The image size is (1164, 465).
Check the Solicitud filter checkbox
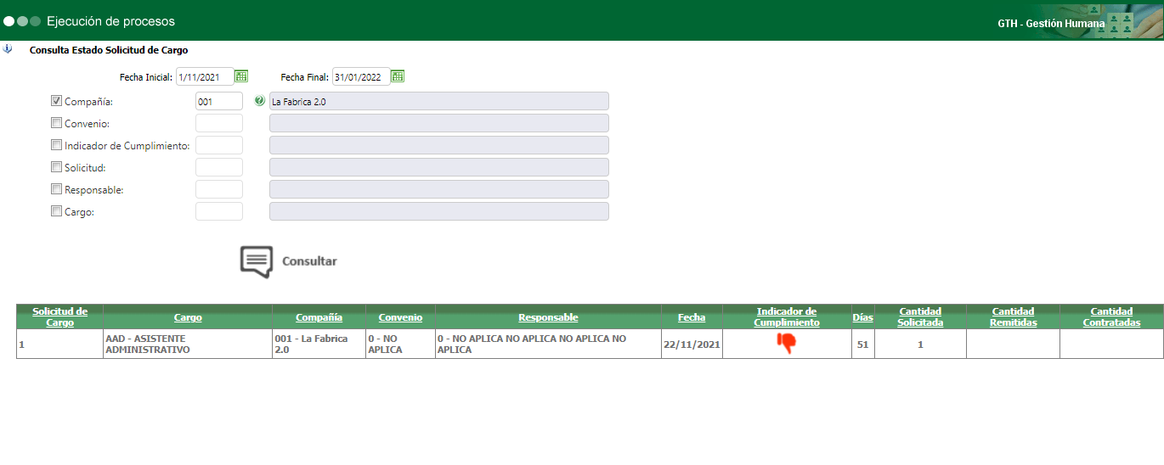coord(57,167)
